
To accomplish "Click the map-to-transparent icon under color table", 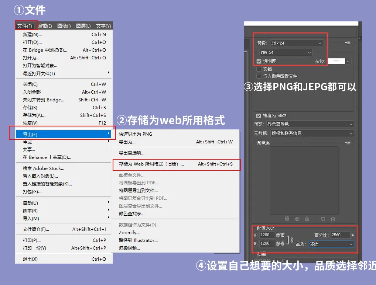I will point(287,219).
